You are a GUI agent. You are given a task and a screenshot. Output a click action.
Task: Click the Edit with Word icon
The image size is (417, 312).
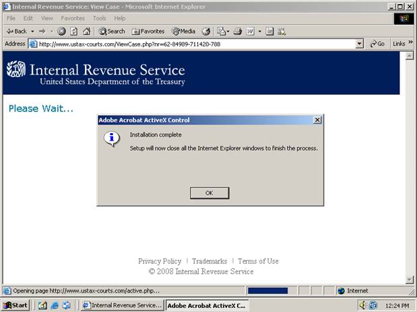pos(250,32)
